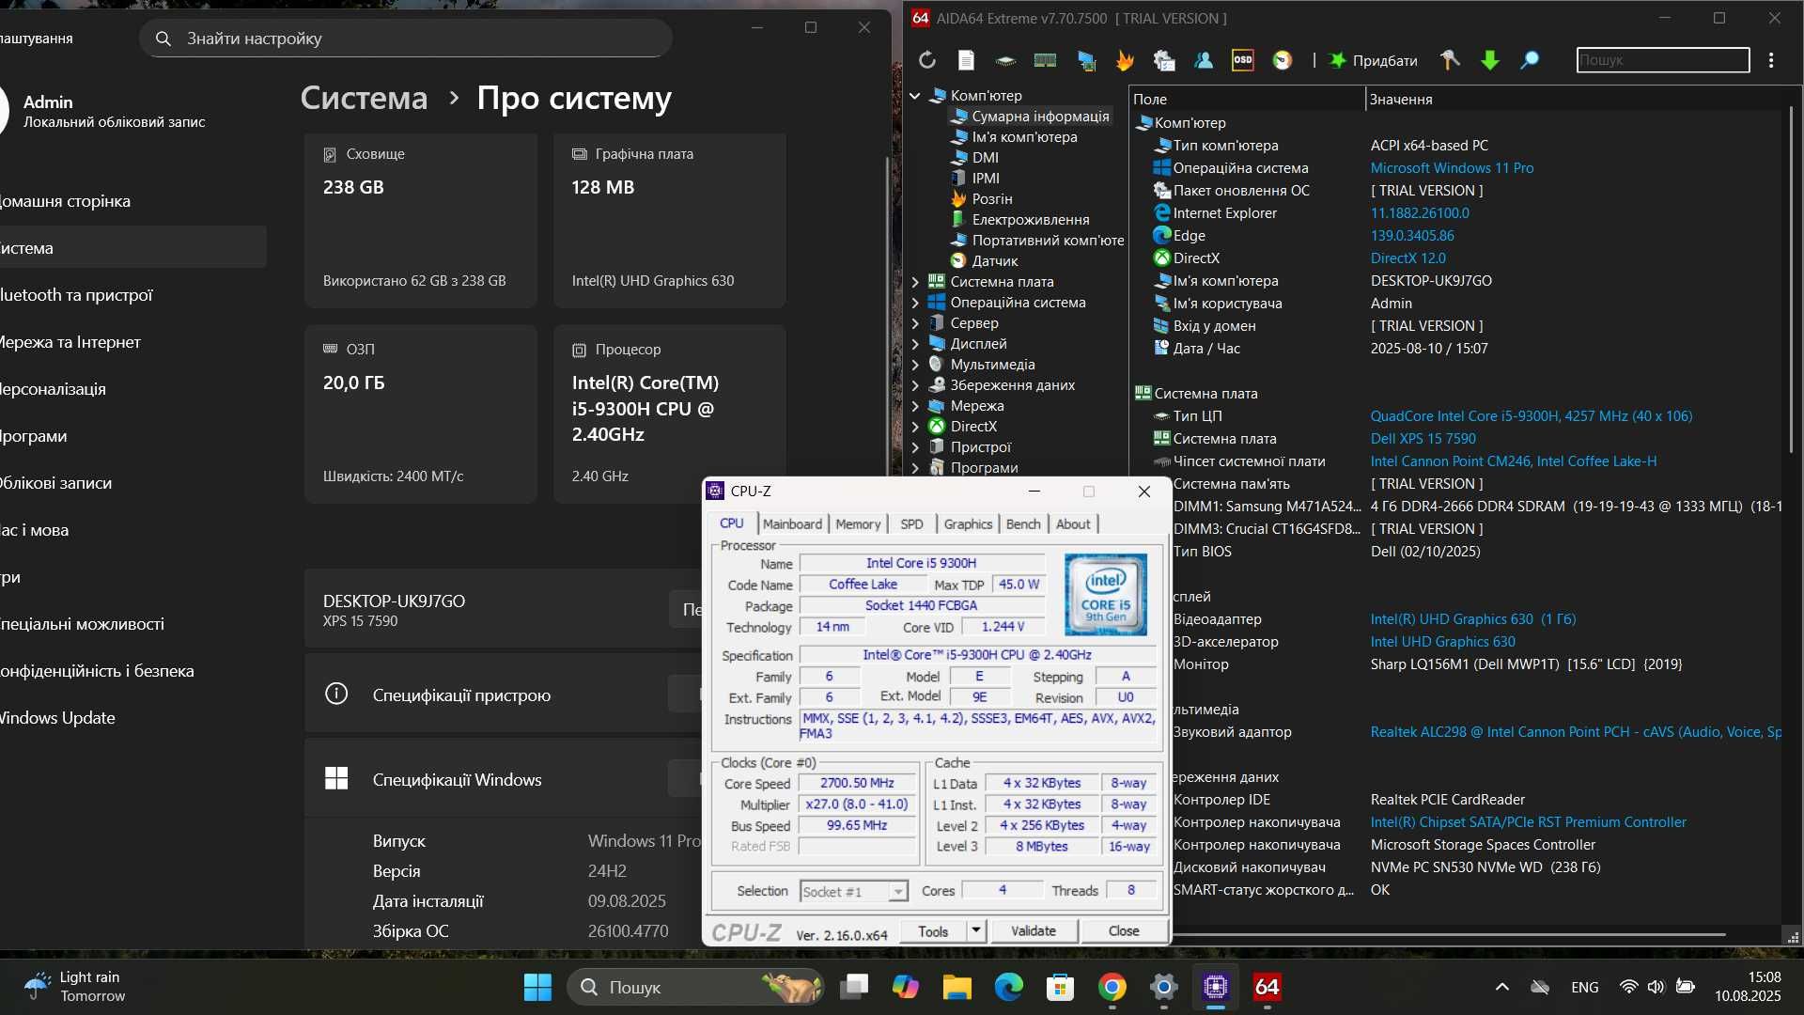Open Windows Start menu from the taskbar
Screen dimensions: 1804x1015
coord(537,987)
